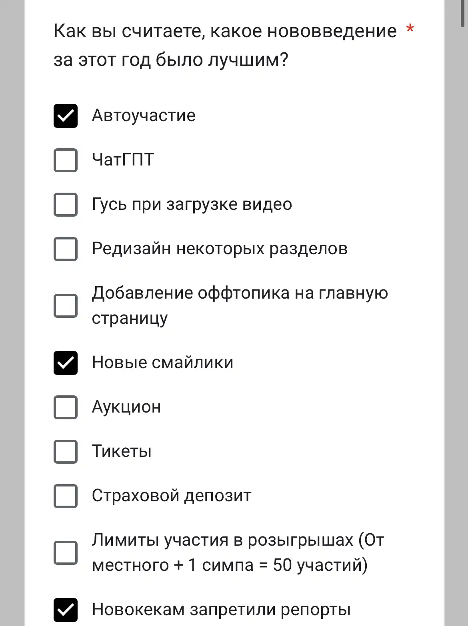Select Редизайн некоторых разделов checkbox

tap(66, 249)
